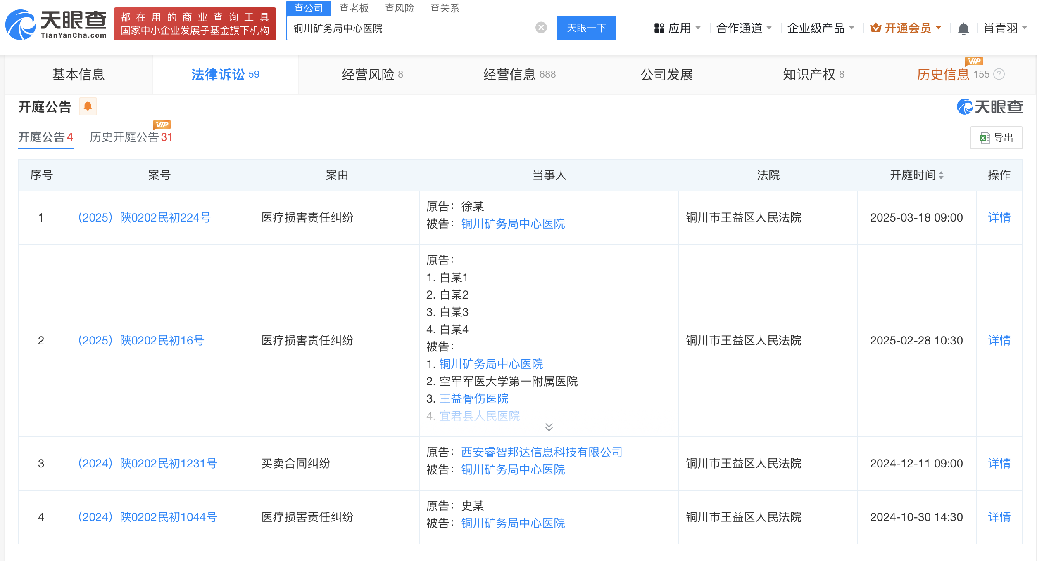This screenshot has width=1037, height=561.
Task: Click hearing time 2024-12-11 09:00
Action: pos(916,463)
